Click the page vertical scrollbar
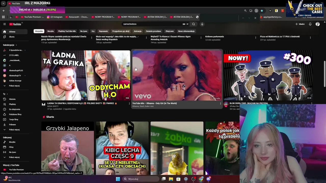 pyautogui.click(x=324, y=74)
